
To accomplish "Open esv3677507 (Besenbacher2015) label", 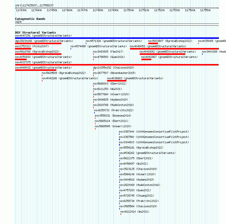I will (x=114, y=73).
